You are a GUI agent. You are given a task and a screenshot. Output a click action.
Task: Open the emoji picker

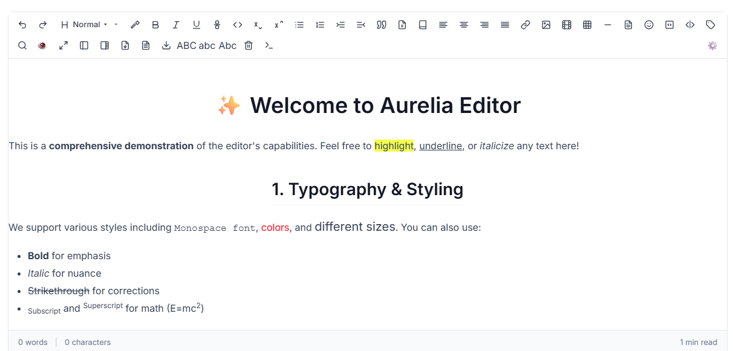pyautogui.click(x=649, y=25)
